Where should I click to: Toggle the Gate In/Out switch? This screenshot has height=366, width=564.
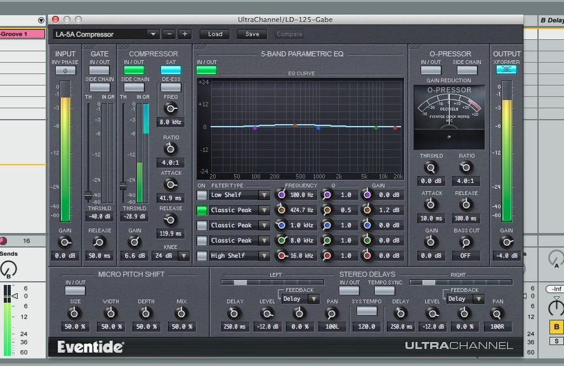point(99,70)
